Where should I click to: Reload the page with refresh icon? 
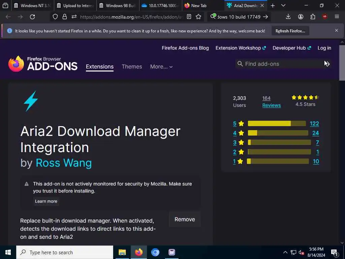[32, 17]
